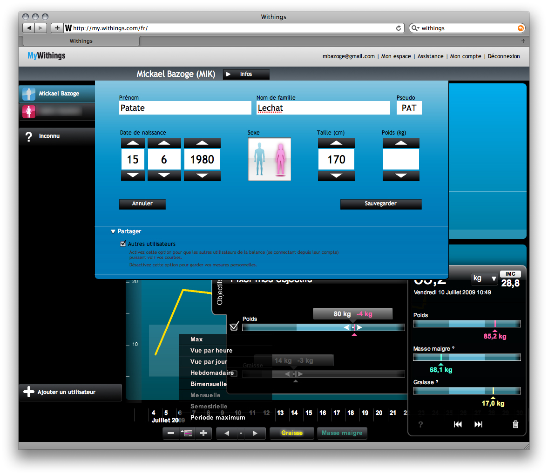548x475 pixels.
Task: Increase Poids with up arrow
Action: tap(401, 143)
